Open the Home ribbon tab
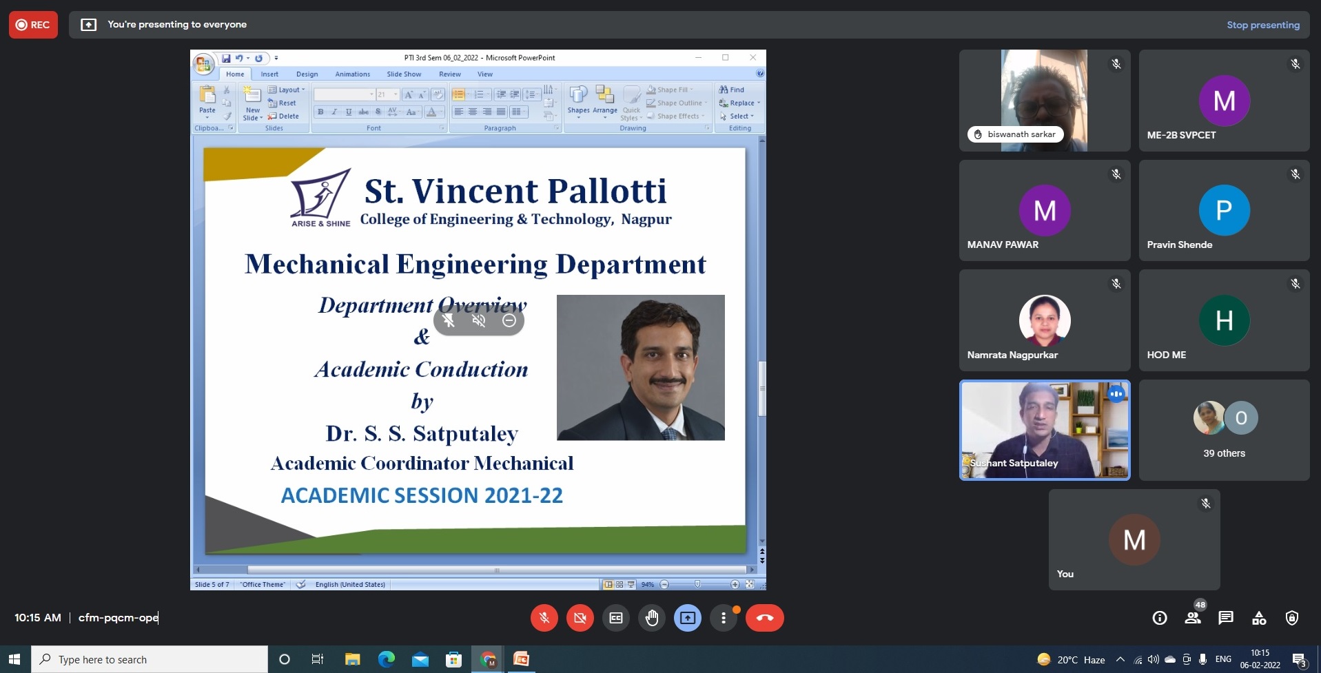The height and width of the screenshot is (673, 1321). [x=235, y=74]
